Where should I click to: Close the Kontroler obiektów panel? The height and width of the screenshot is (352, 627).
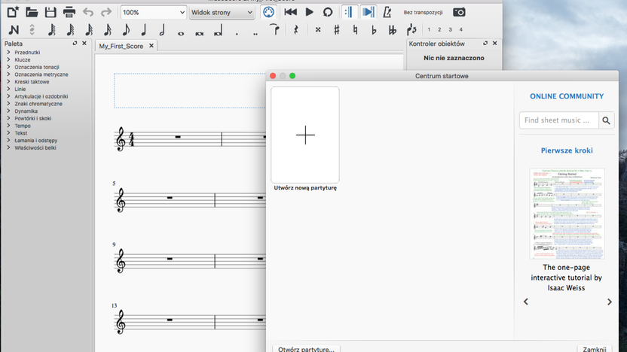click(494, 43)
